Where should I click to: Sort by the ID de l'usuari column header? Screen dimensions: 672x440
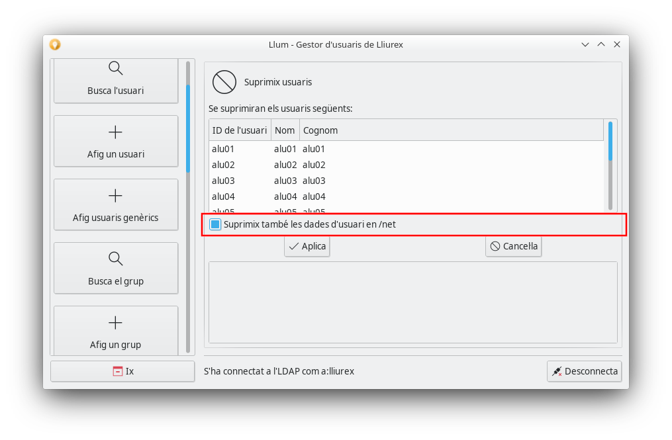[x=240, y=130]
